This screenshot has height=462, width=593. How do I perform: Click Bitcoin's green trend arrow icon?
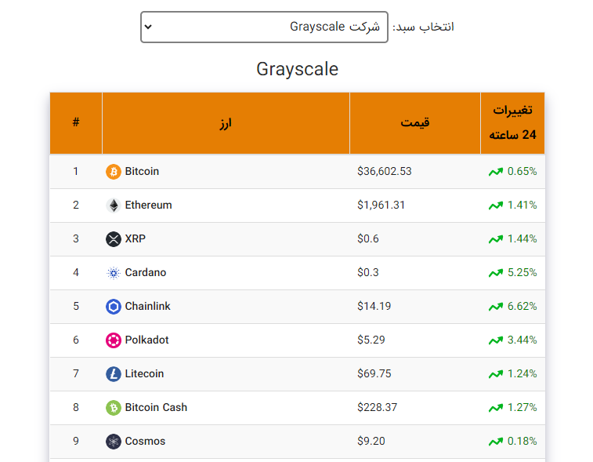point(495,172)
